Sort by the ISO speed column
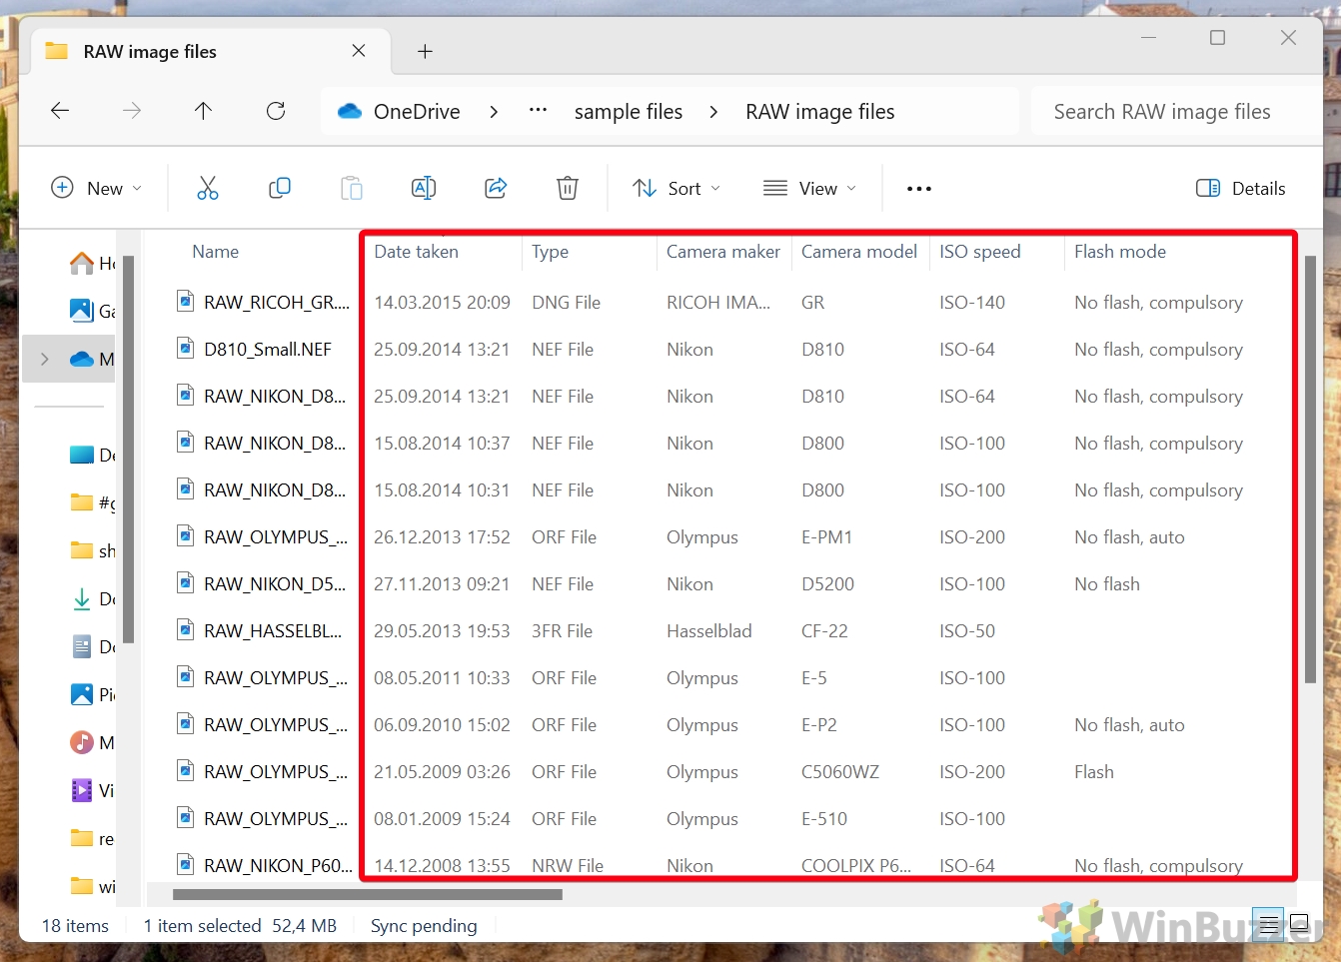The image size is (1341, 962). click(980, 252)
